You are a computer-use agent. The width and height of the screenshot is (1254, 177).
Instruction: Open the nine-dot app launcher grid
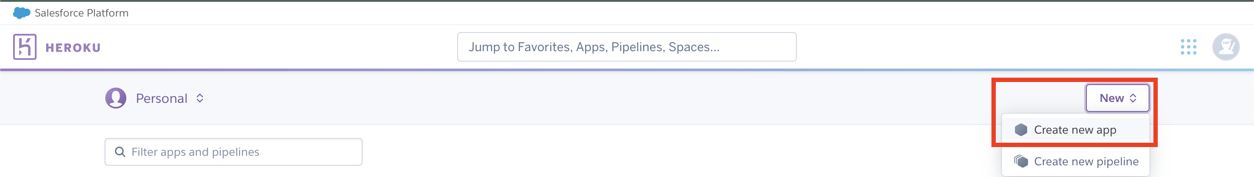(1188, 47)
